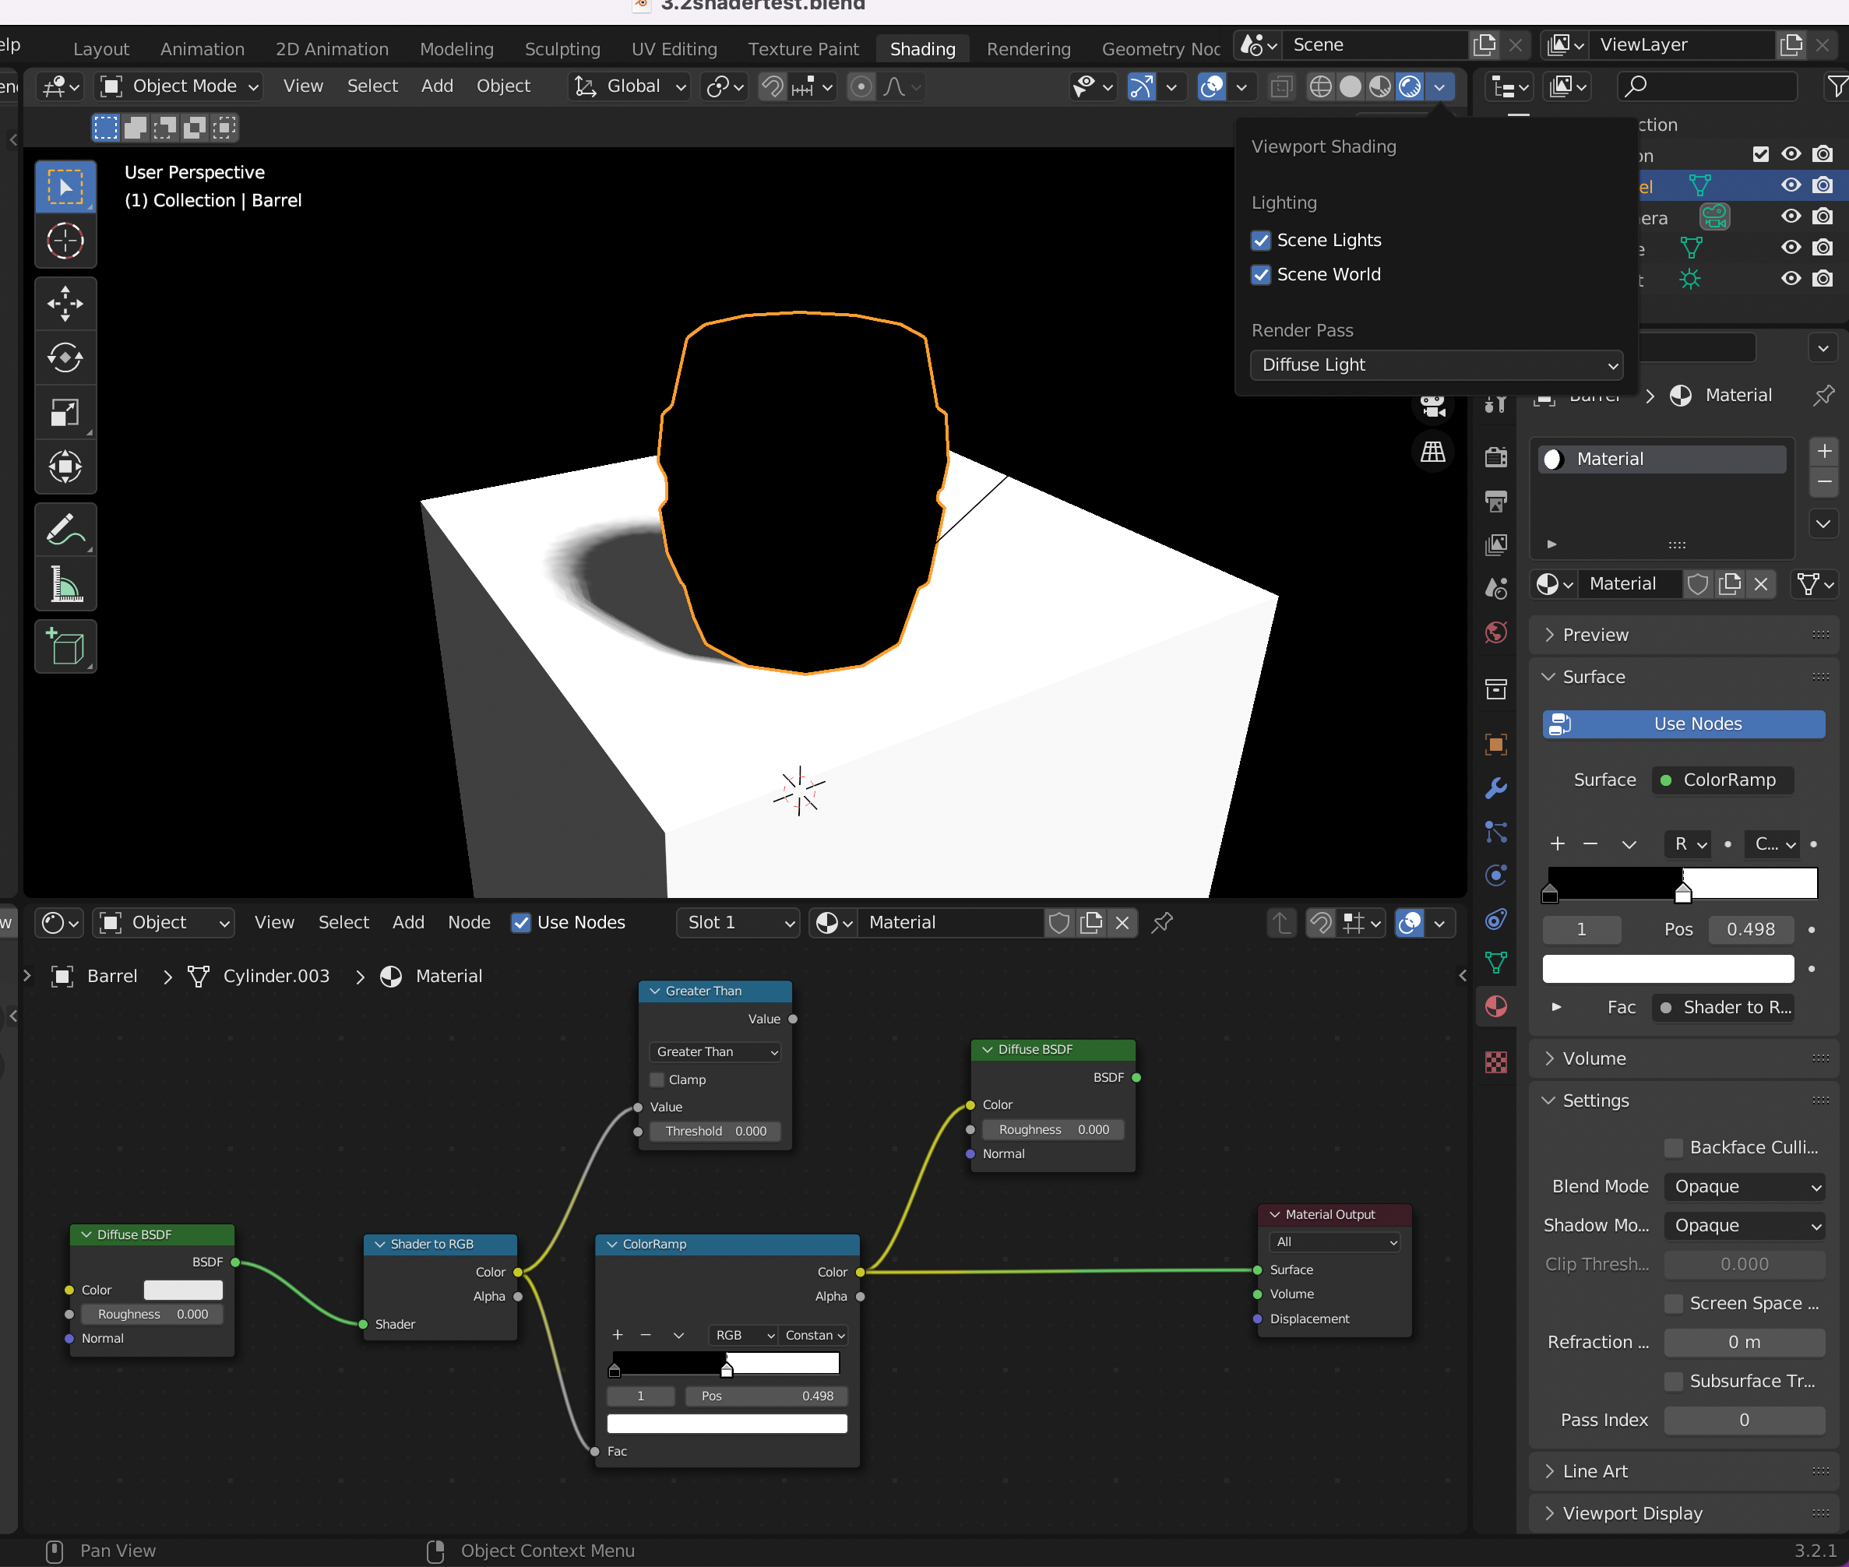Open the Object Data properties tab
Viewport: 1849px width, 1567px height.
[1496, 962]
